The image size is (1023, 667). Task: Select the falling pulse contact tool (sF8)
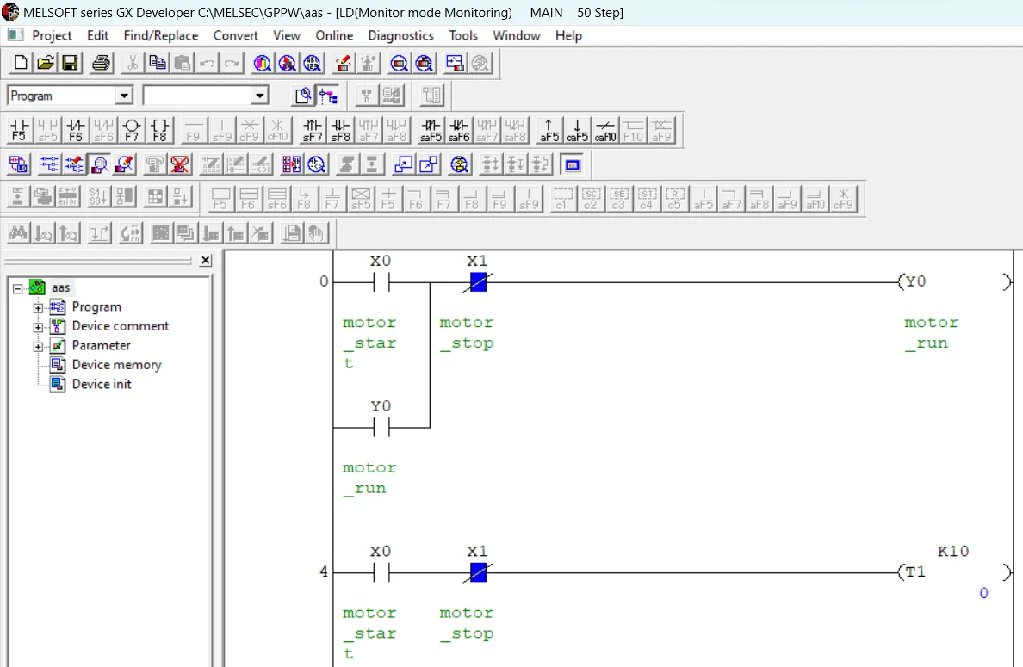[x=339, y=129]
